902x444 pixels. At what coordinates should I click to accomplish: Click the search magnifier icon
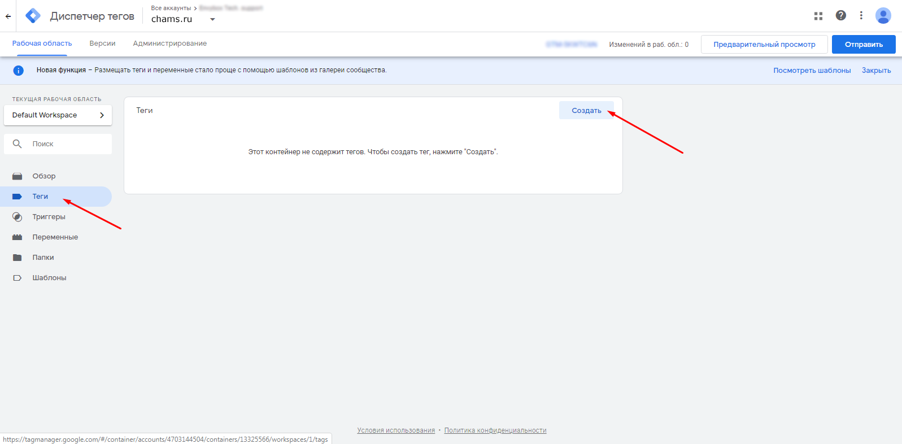(x=18, y=144)
